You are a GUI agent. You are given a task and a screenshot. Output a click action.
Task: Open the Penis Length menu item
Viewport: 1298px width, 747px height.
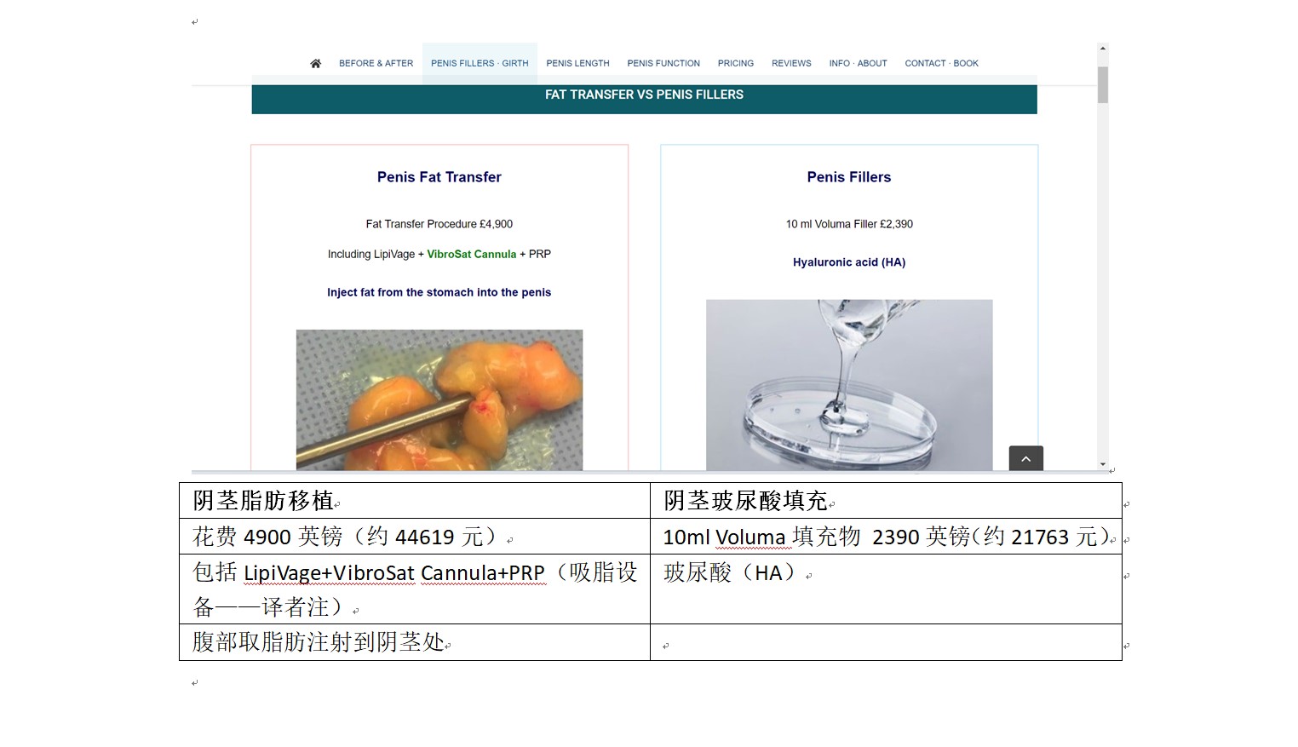[577, 63]
